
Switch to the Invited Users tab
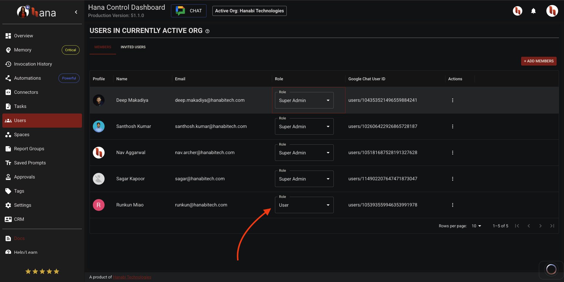(x=133, y=47)
